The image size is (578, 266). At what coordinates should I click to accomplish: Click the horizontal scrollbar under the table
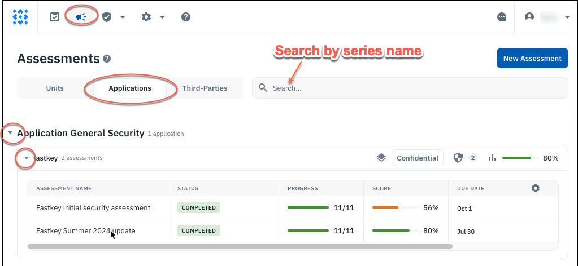point(240,246)
